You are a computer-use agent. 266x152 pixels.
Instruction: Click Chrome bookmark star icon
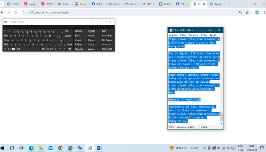click(x=247, y=12)
